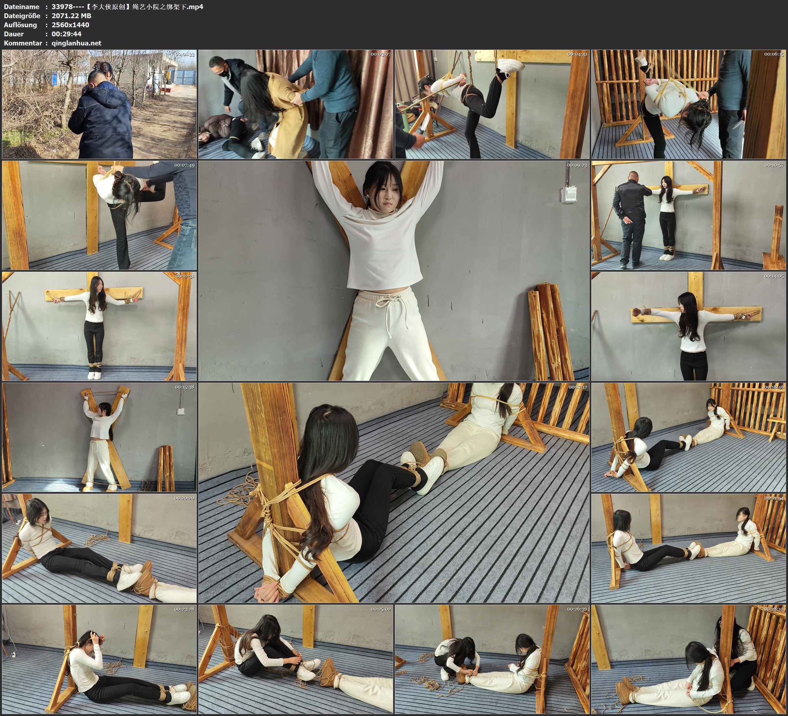The image size is (788, 716).
Task: Select the large 00:17:12 thumbnail
Action: click(x=394, y=492)
